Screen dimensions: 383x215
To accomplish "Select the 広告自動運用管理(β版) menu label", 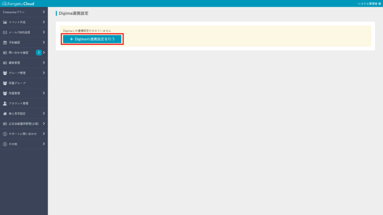I will pos(23,123).
